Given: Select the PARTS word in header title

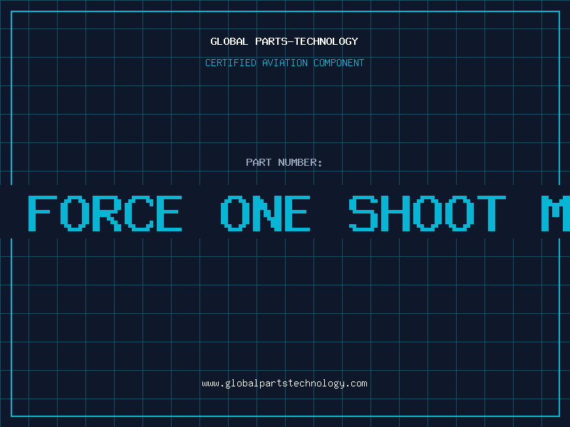Looking at the screenshot, I should (x=271, y=41).
